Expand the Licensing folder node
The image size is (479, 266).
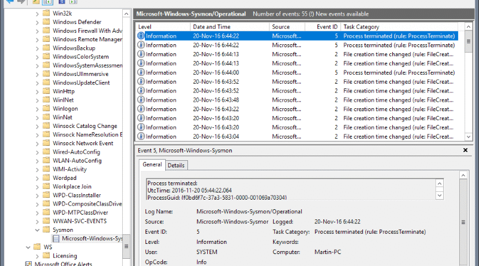click(x=37, y=256)
